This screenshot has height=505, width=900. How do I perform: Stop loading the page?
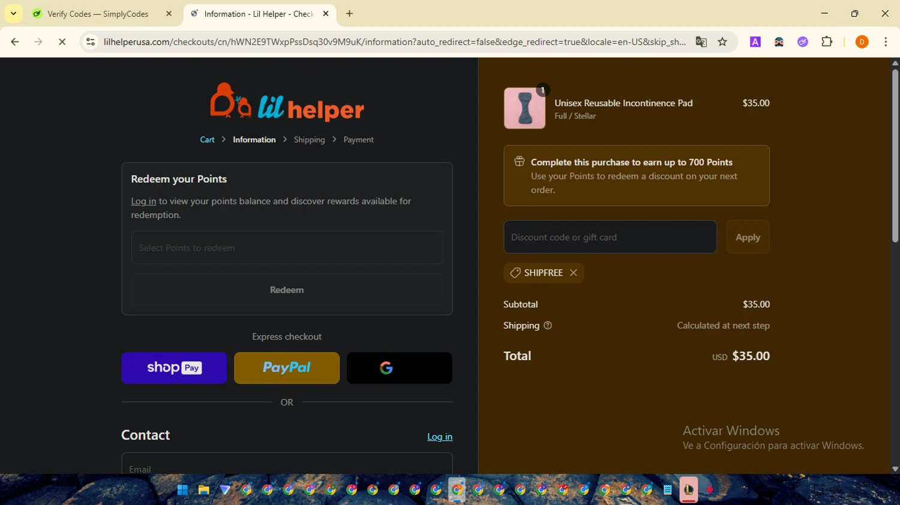click(62, 42)
